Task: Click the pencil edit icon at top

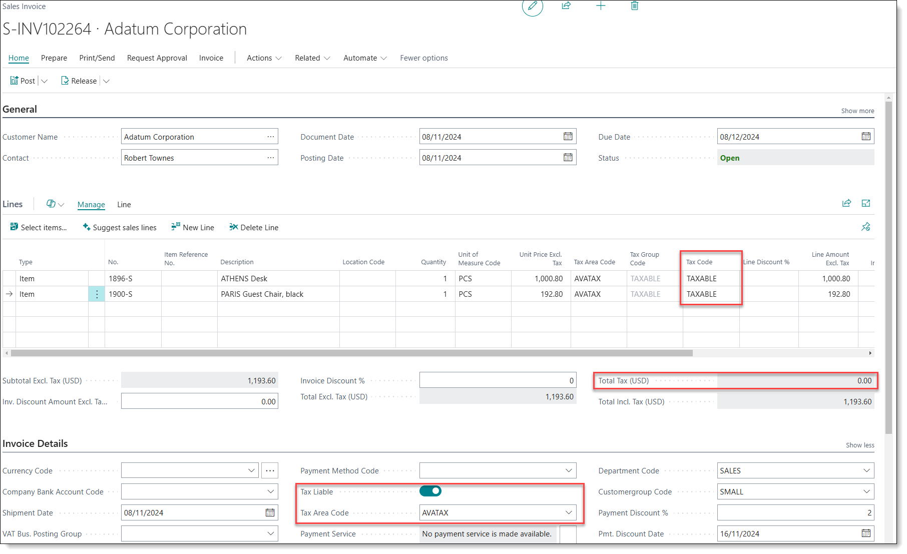Action: [x=532, y=7]
